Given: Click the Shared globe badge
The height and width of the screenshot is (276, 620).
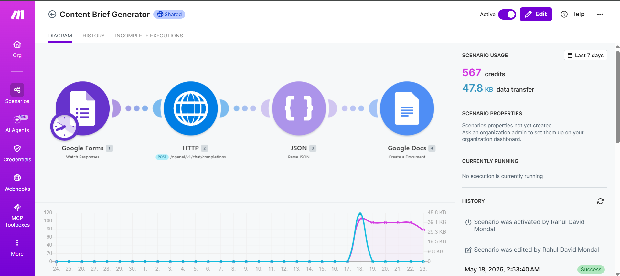Looking at the screenshot, I should (x=169, y=14).
